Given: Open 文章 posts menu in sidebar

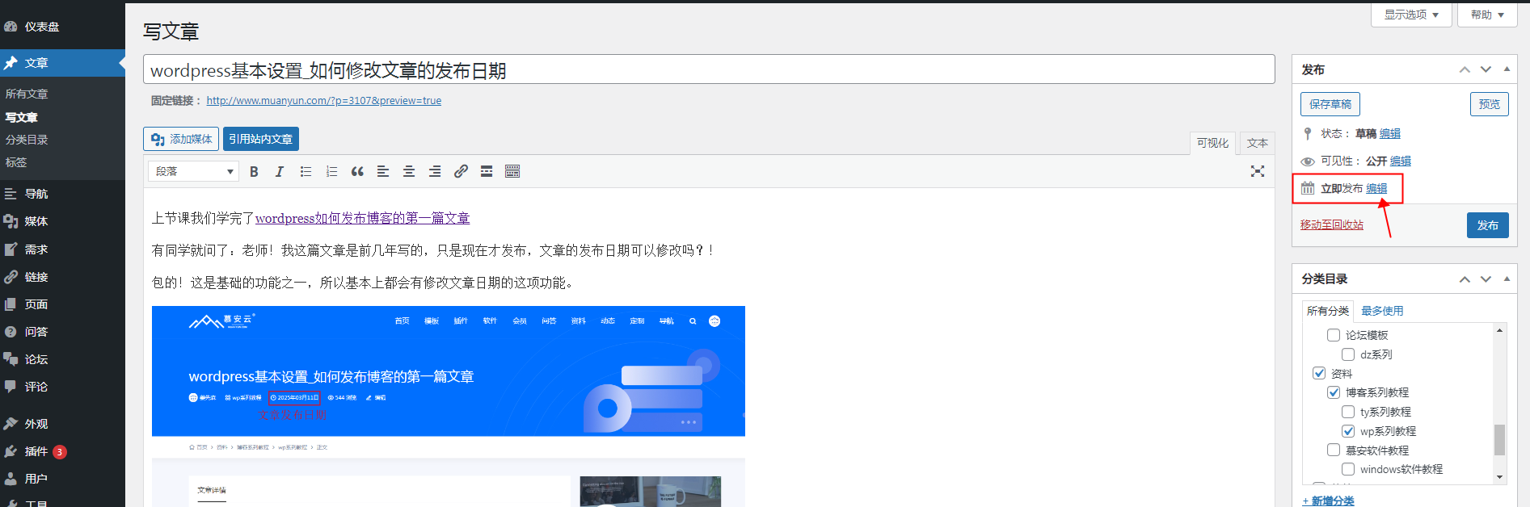Looking at the screenshot, I should [62, 63].
